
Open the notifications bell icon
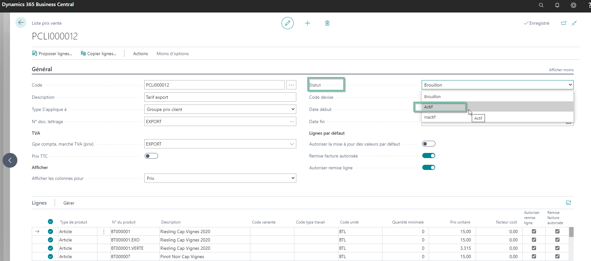click(557, 5)
